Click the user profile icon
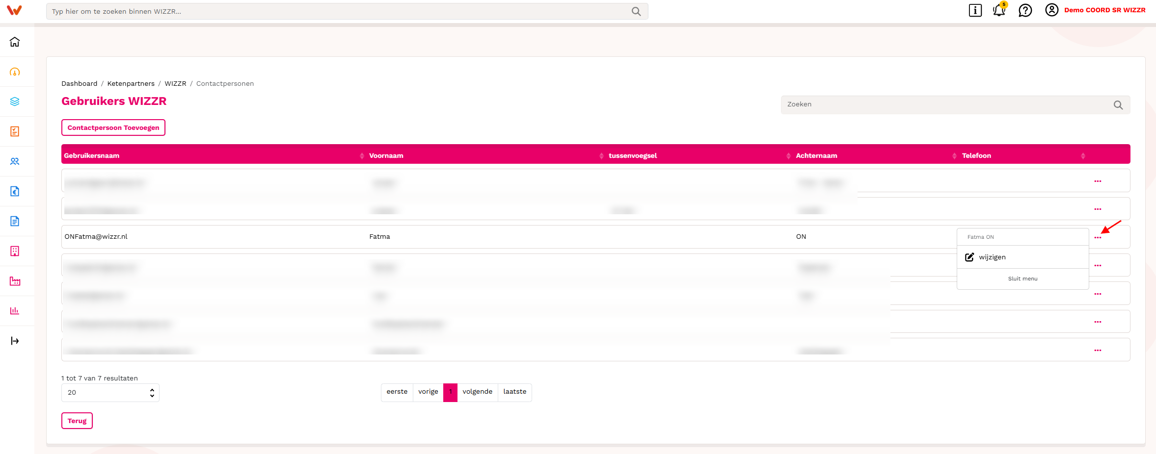This screenshot has width=1156, height=454. coord(1051,10)
